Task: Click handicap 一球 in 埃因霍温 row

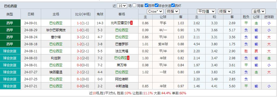Action: pyautogui.click(x=163, y=72)
